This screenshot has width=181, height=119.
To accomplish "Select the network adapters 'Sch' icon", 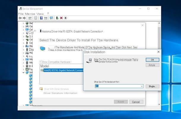I will coord(27,72).
